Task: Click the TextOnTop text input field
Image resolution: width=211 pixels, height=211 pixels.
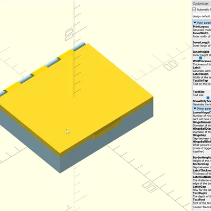Action: 202,88
